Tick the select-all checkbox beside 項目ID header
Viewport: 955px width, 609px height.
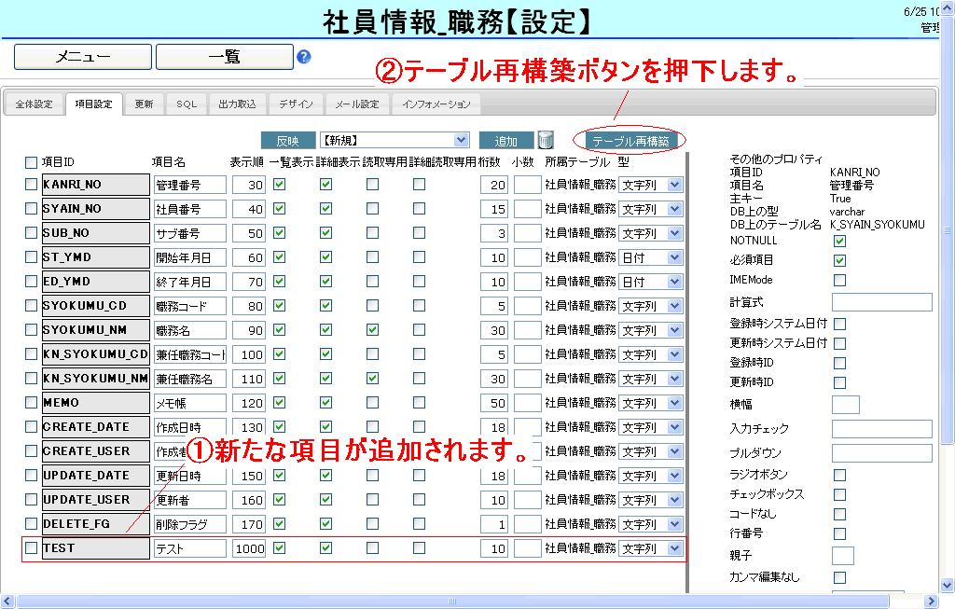[x=32, y=162]
